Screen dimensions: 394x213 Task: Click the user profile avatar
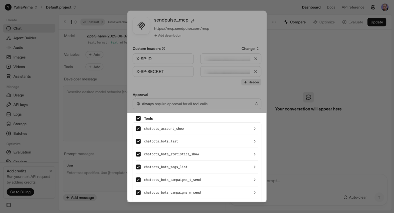pyautogui.click(x=385, y=7)
